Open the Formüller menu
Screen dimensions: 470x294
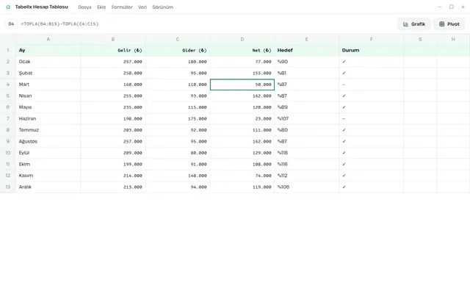coord(122,7)
